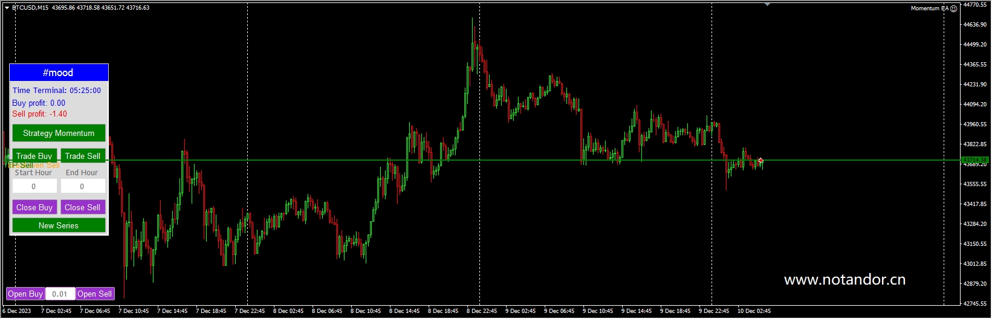Click the 44636.90 price axis value
The image size is (992, 319).
tap(975, 25)
